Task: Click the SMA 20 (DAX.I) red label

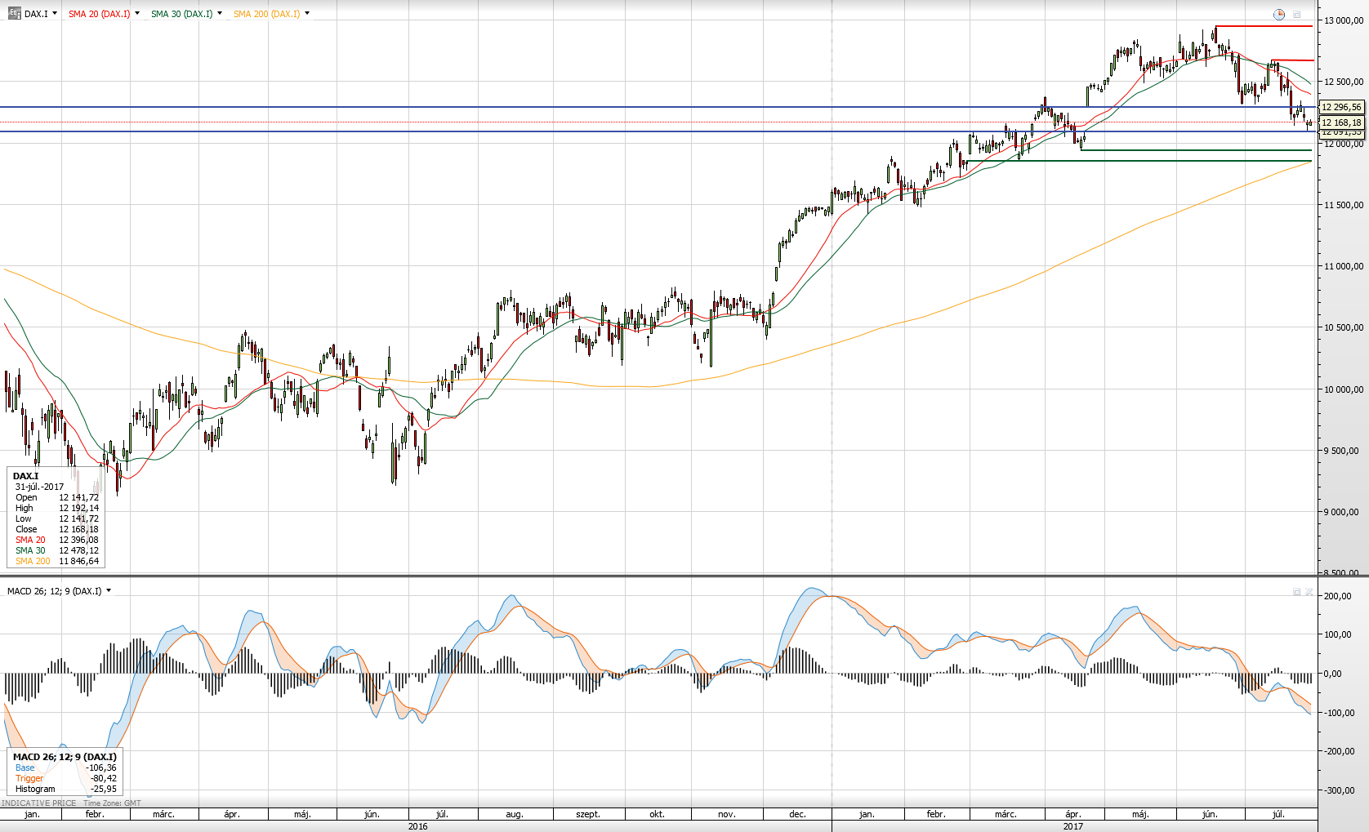Action: coord(99,14)
